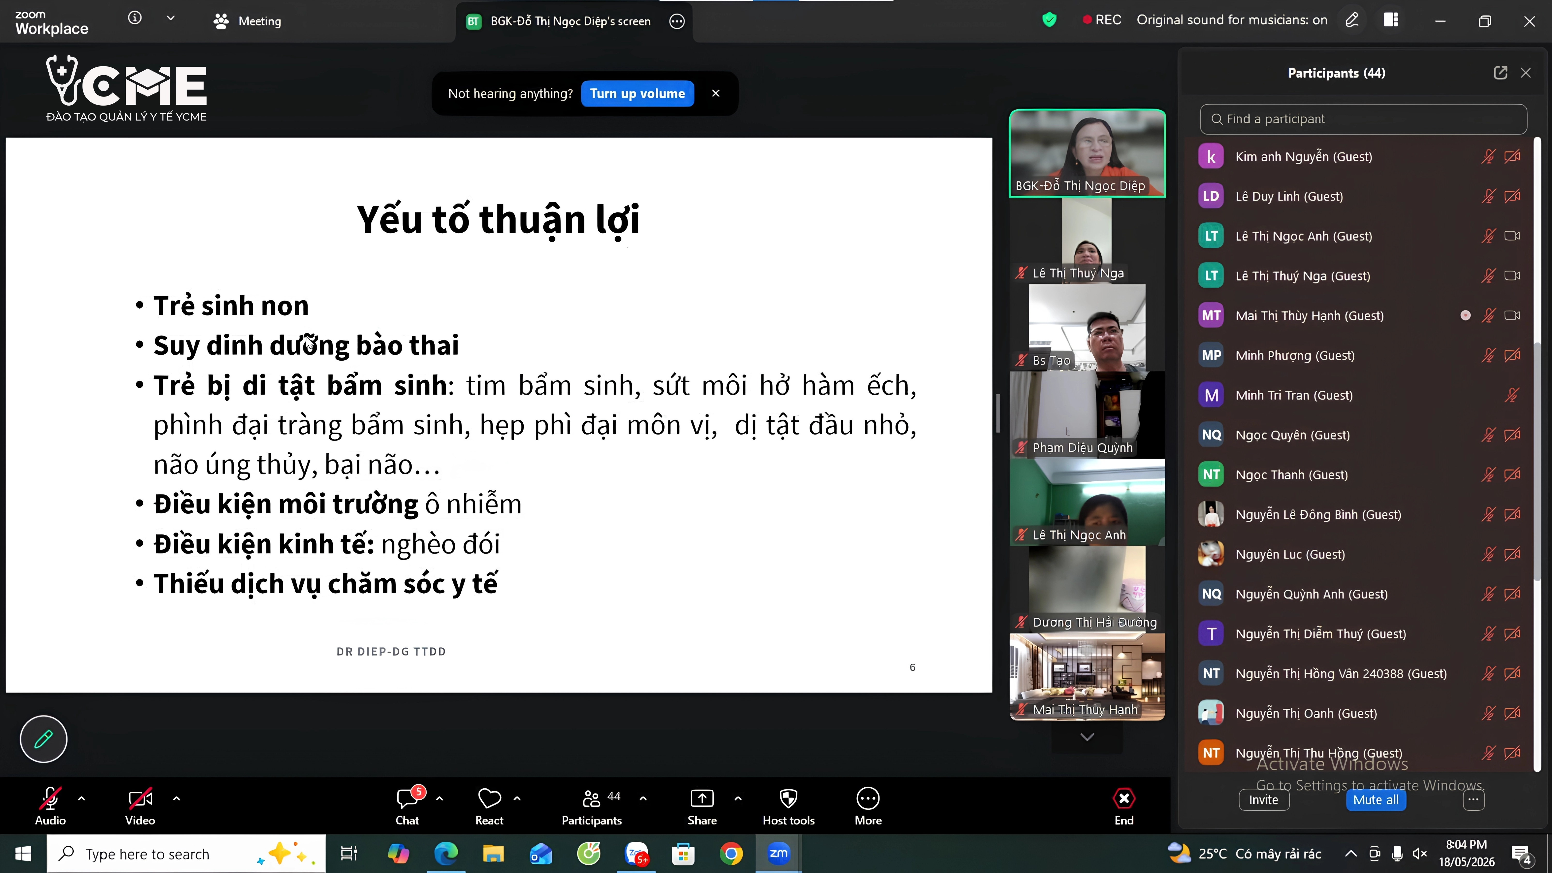Click the green annotation pencil circle button
This screenshot has height=873, width=1552.
coord(43,739)
